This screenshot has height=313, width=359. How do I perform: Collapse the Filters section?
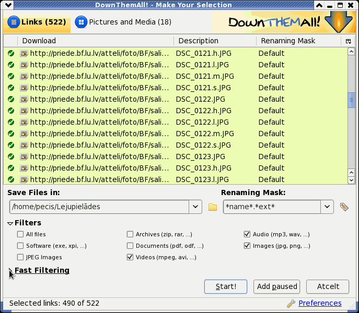pos(10,223)
